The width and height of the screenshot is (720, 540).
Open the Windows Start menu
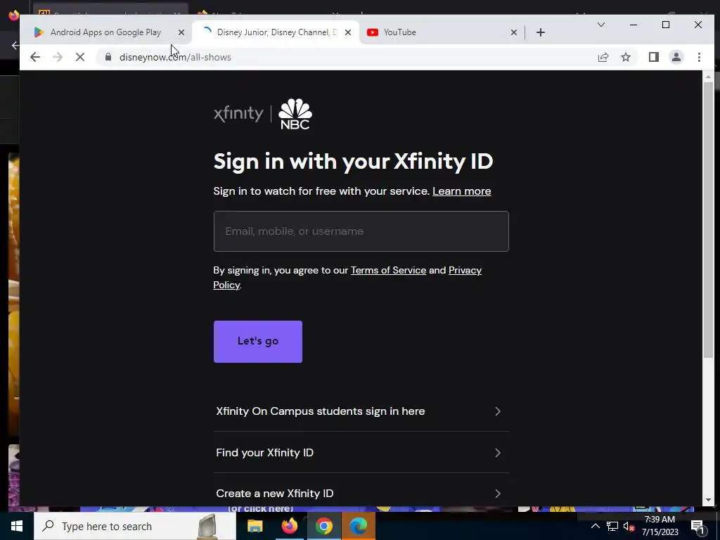click(17, 526)
